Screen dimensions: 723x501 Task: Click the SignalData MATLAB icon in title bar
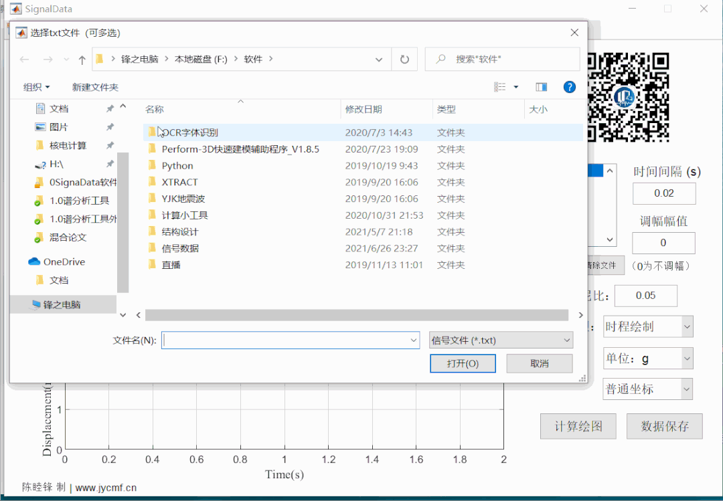(x=17, y=8)
